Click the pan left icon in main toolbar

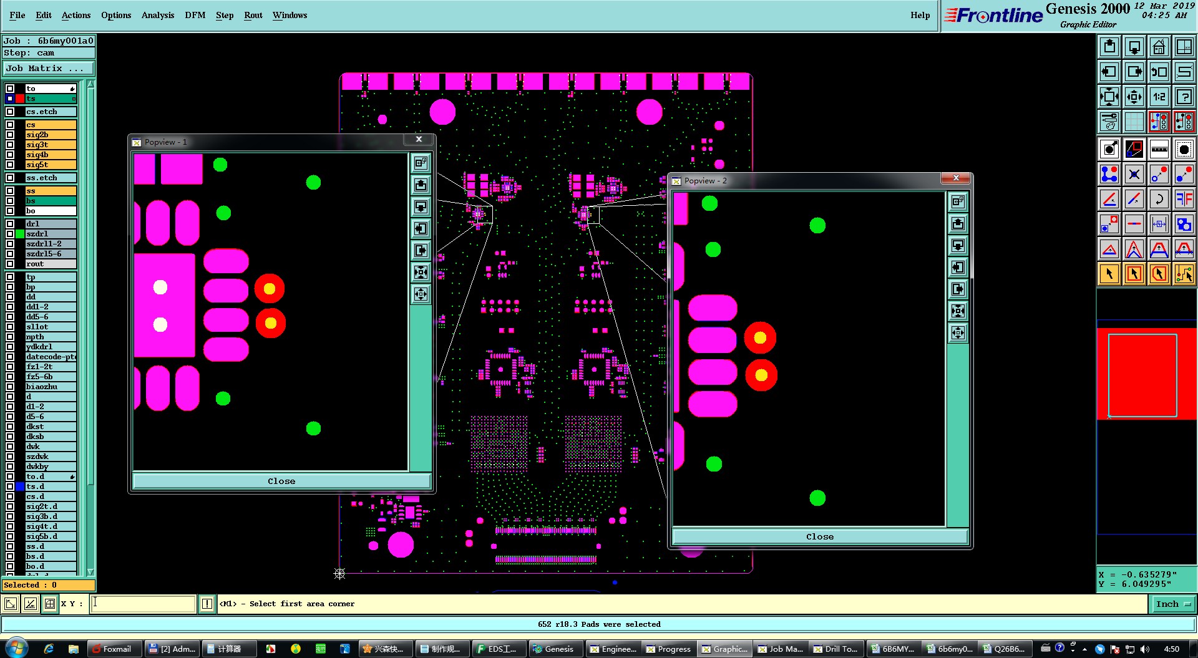click(1109, 72)
